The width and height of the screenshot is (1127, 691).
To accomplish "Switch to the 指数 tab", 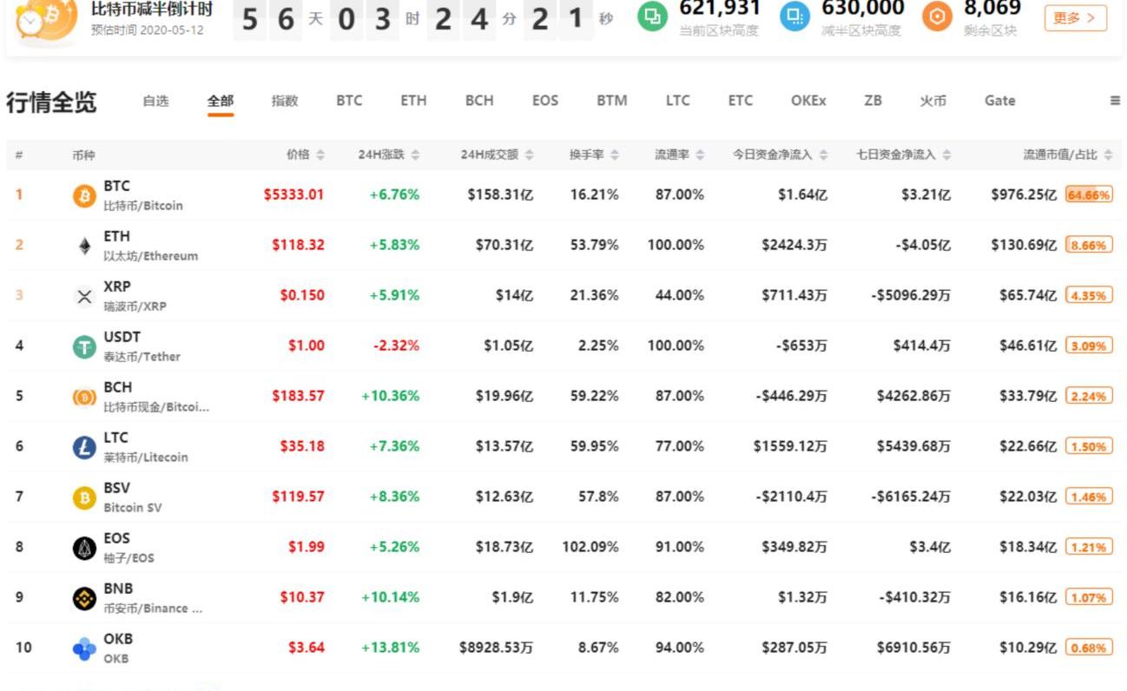I will pyautogui.click(x=285, y=101).
